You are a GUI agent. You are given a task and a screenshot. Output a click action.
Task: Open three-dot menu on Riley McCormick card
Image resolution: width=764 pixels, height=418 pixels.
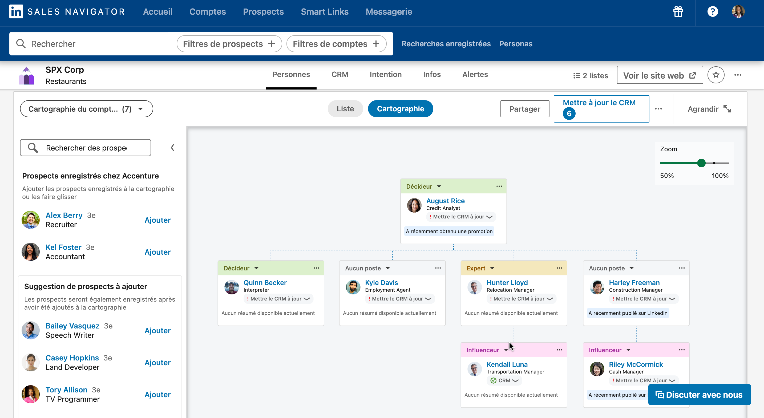point(682,350)
